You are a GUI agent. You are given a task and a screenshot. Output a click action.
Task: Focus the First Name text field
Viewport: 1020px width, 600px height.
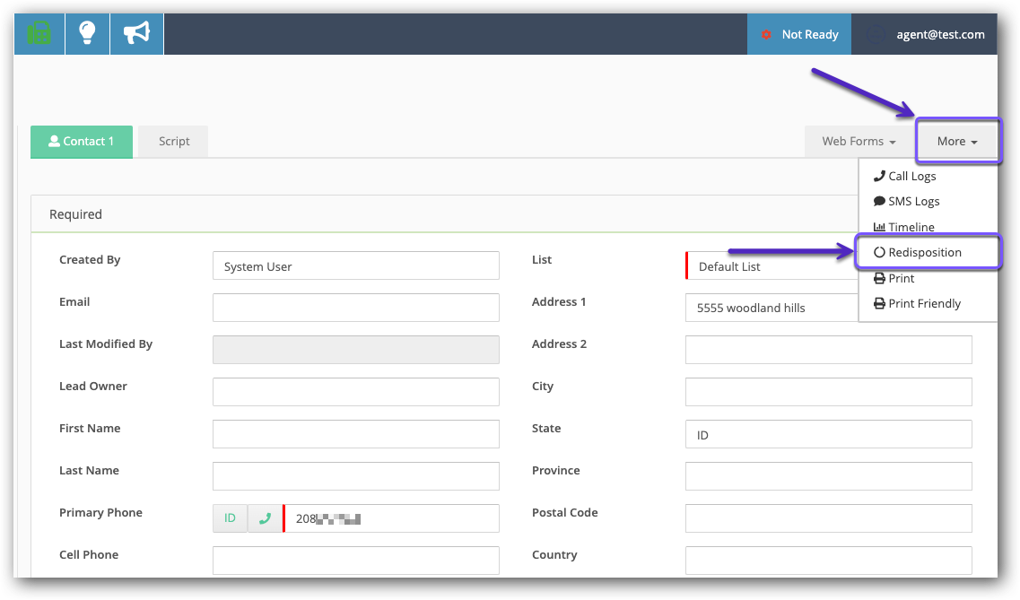[x=355, y=434]
